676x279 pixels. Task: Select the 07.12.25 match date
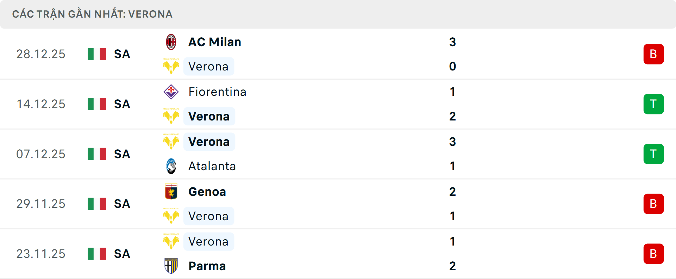tap(41, 154)
